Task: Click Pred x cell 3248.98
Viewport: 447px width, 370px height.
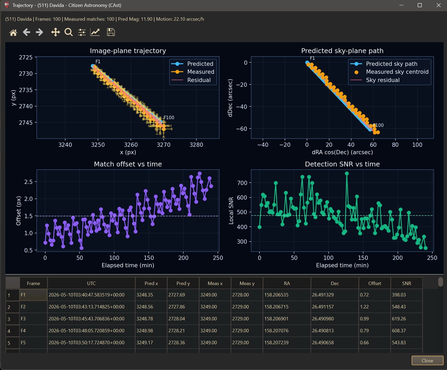Action: 151,331
